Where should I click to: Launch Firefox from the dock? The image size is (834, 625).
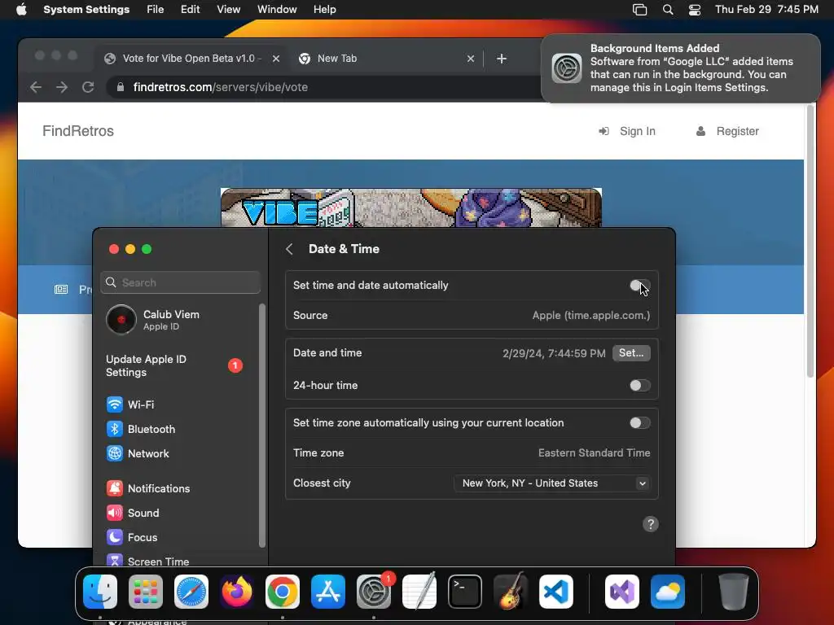tap(237, 592)
